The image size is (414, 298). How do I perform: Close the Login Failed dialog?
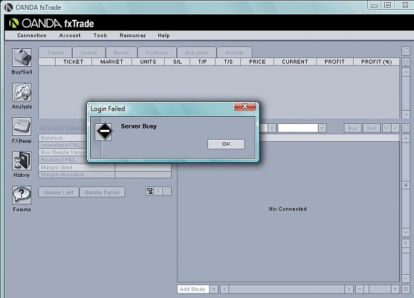(x=244, y=106)
